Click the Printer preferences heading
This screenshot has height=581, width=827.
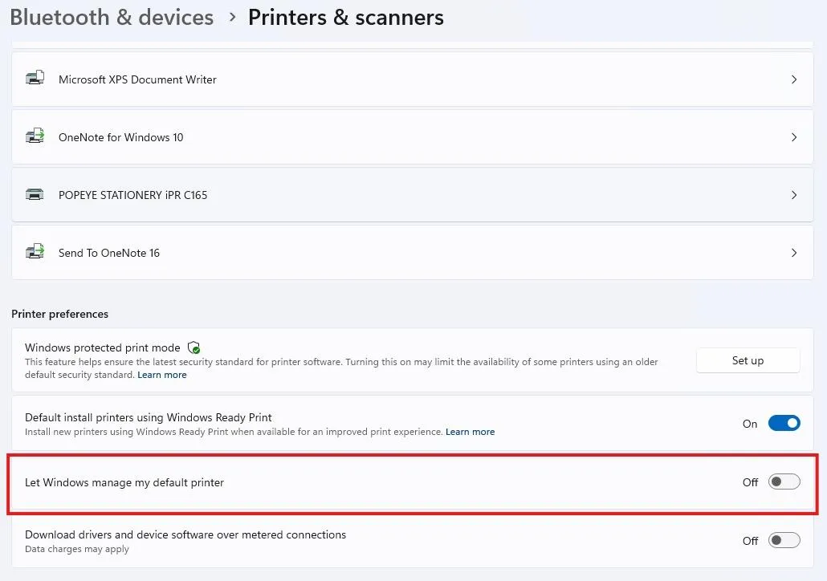(59, 315)
